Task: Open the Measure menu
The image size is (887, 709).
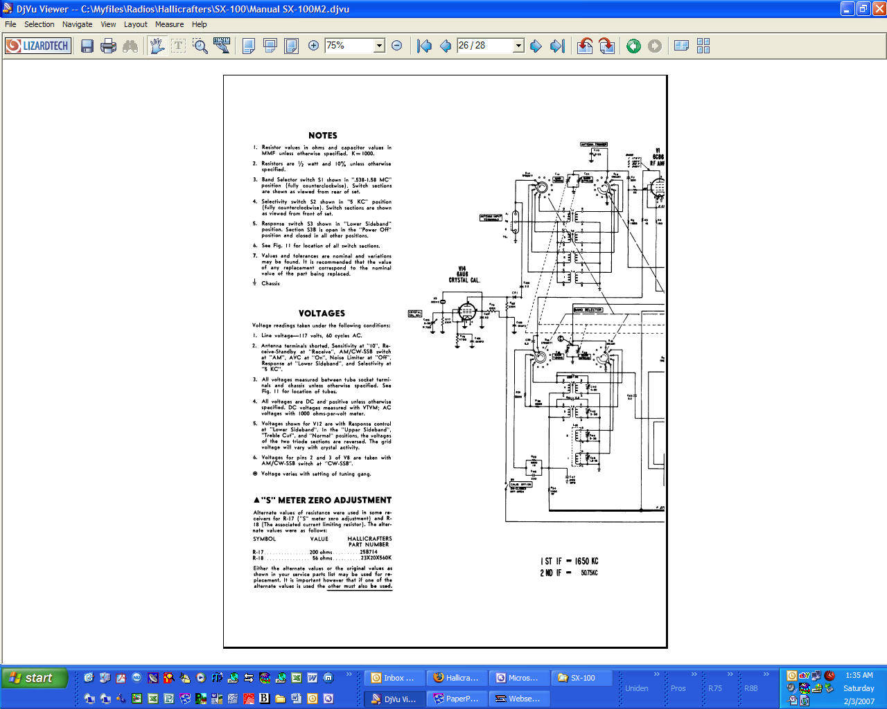Action: (x=169, y=24)
